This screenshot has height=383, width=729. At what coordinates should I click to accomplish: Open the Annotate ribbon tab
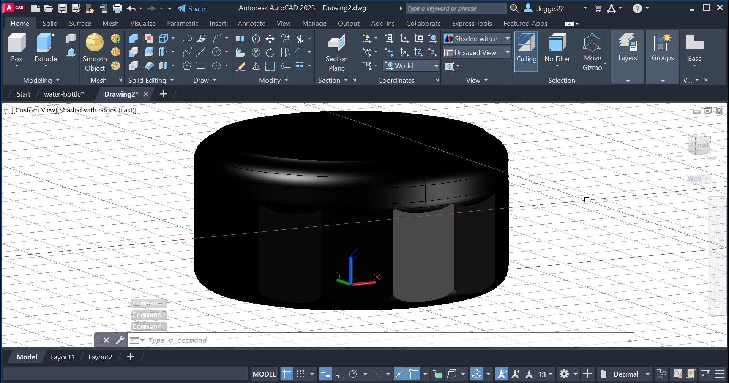click(x=251, y=23)
